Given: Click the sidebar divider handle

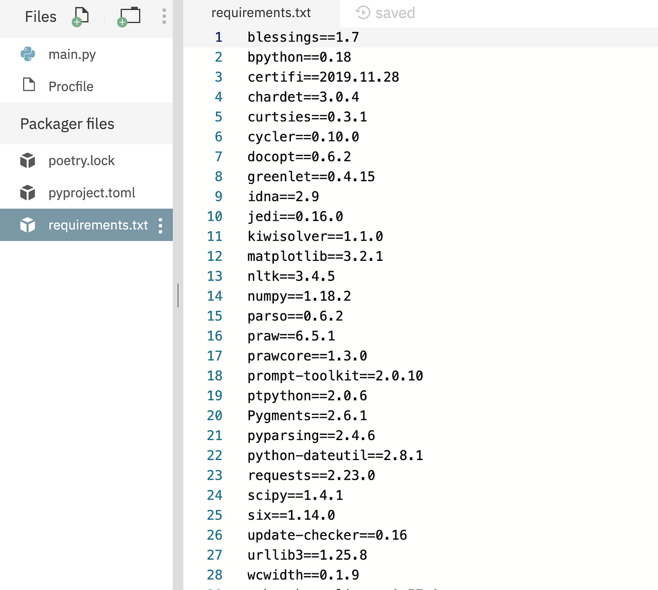Looking at the screenshot, I should (x=177, y=295).
